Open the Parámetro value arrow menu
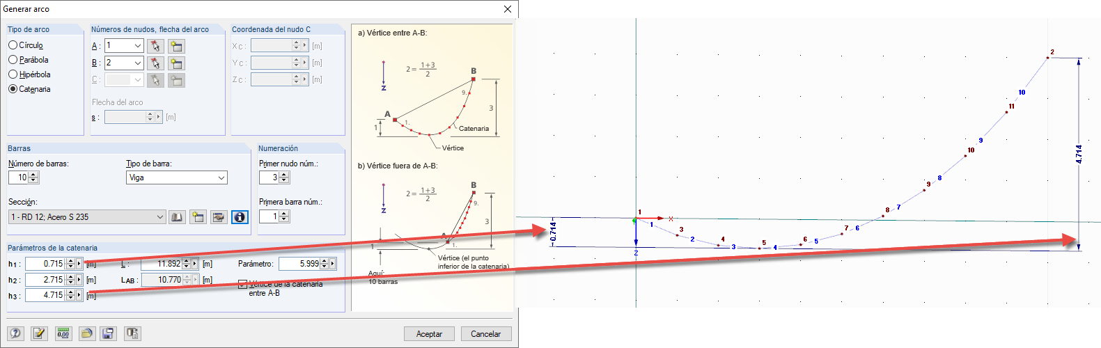This screenshot has height=348, width=1101. [x=332, y=264]
